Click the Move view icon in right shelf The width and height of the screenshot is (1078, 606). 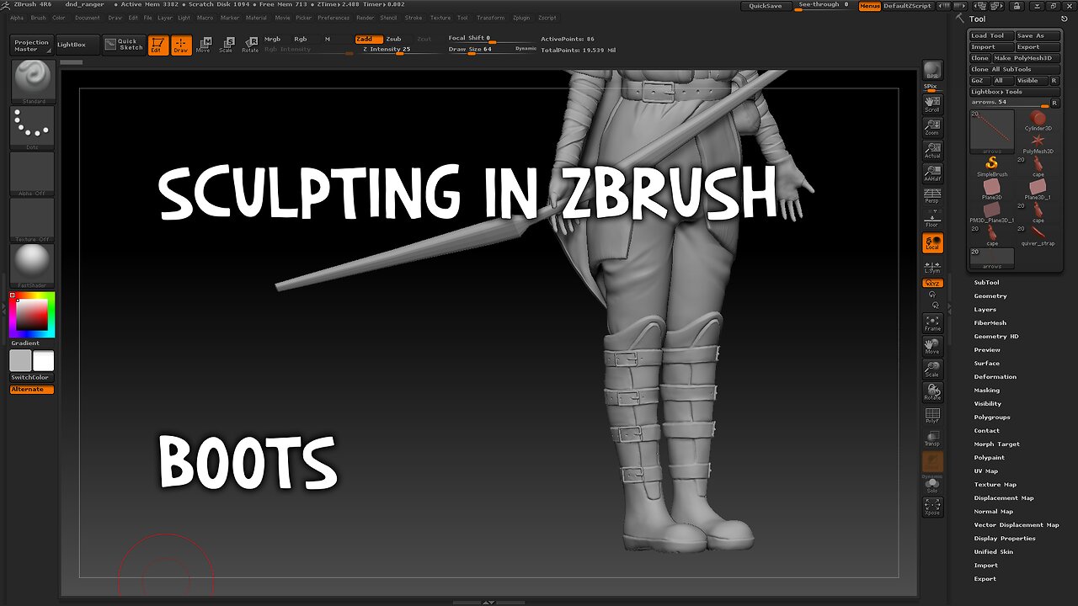point(932,346)
